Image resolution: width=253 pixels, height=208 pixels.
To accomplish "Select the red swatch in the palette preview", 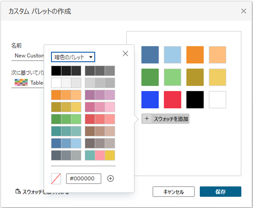I will pos(173,100).
